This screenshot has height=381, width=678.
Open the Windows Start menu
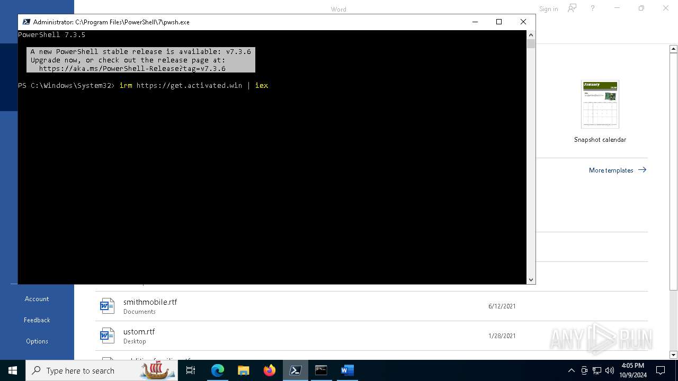(13, 370)
